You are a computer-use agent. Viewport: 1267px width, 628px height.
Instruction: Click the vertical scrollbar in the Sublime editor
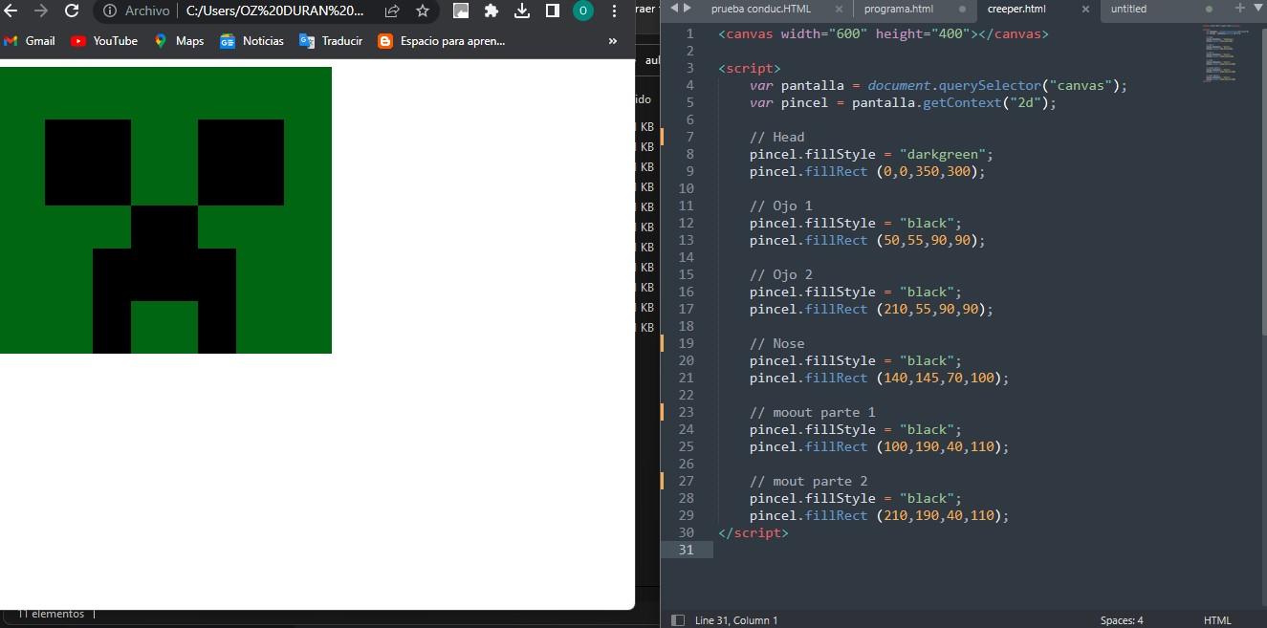pos(1263,180)
